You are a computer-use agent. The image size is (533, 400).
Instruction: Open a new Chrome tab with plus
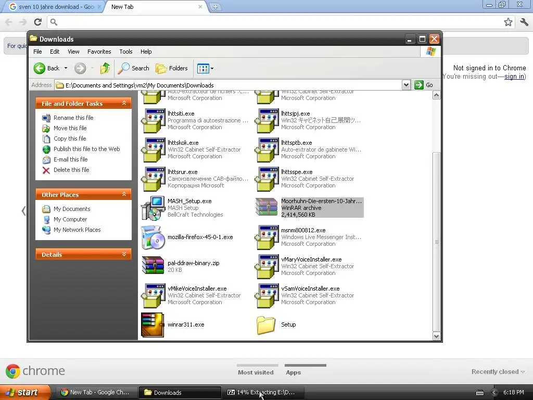click(215, 7)
